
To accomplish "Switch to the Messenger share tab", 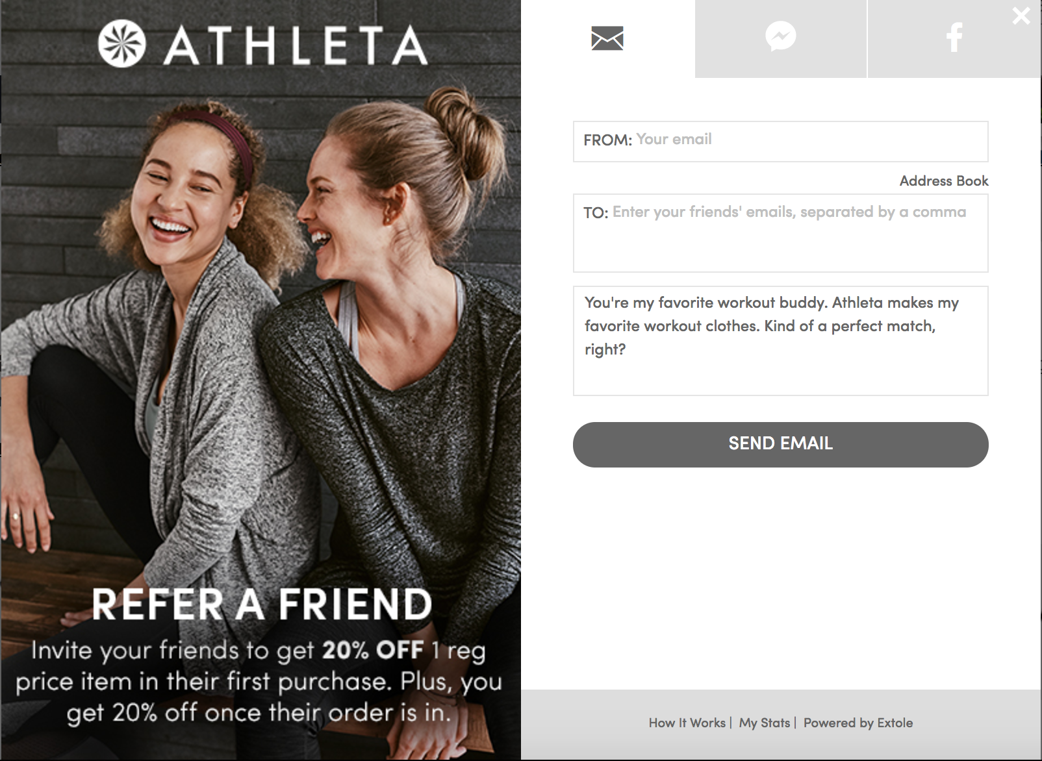I will click(781, 39).
